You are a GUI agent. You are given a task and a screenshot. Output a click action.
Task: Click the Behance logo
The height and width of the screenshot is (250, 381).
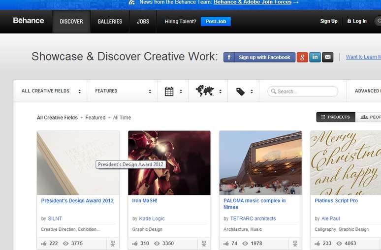(29, 21)
